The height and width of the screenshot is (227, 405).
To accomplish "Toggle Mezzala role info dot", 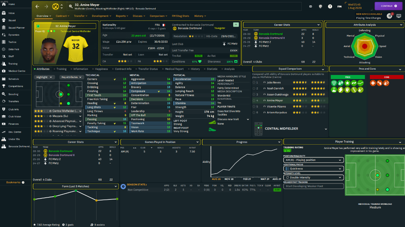I will pos(50,116).
